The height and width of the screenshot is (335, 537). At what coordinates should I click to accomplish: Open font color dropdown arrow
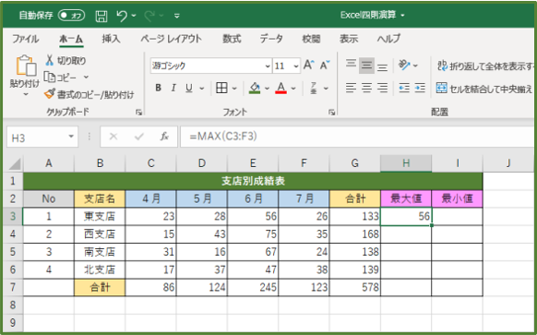[293, 89]
